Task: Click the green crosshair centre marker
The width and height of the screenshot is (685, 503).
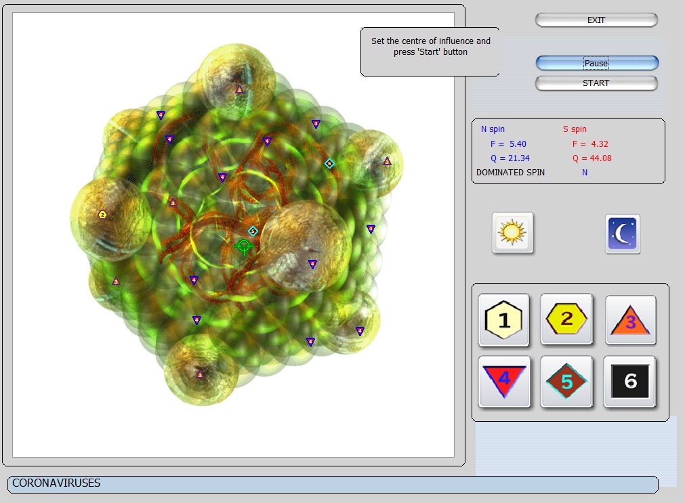Action: (x=244, y=245)
